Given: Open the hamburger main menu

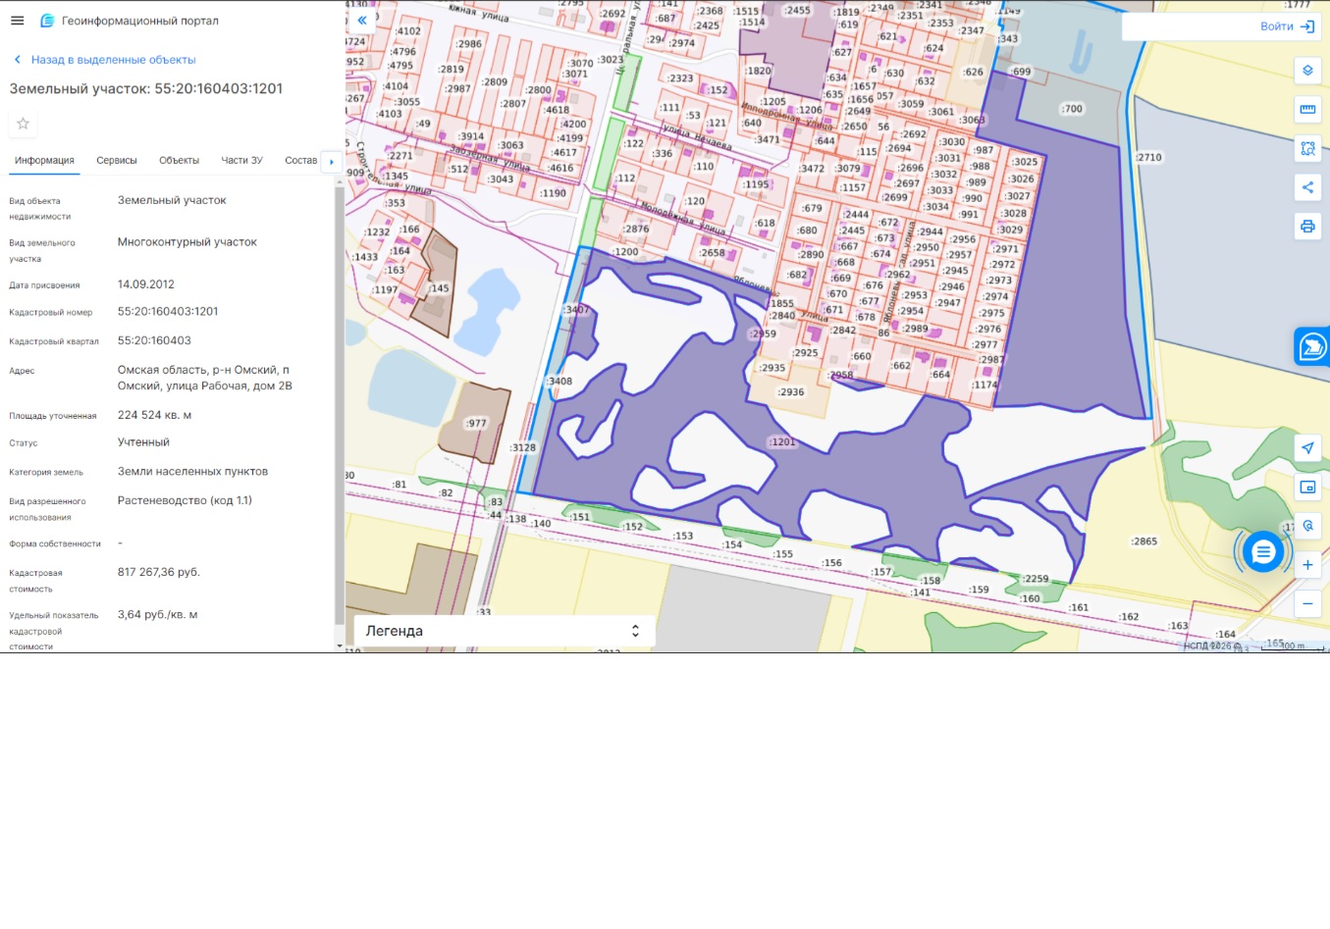Looking at the screenshot, I should pyautogui.click(x=17, y=21).
